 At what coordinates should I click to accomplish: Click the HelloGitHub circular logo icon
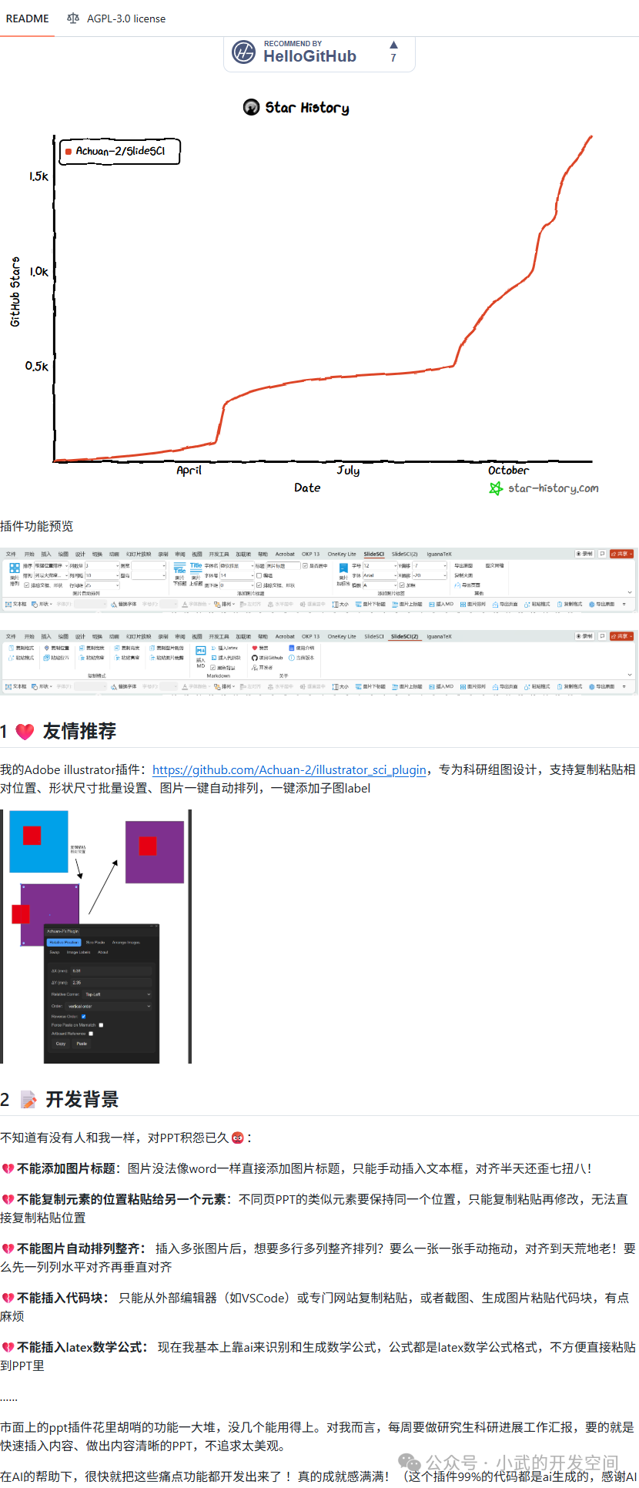(244, 52)
